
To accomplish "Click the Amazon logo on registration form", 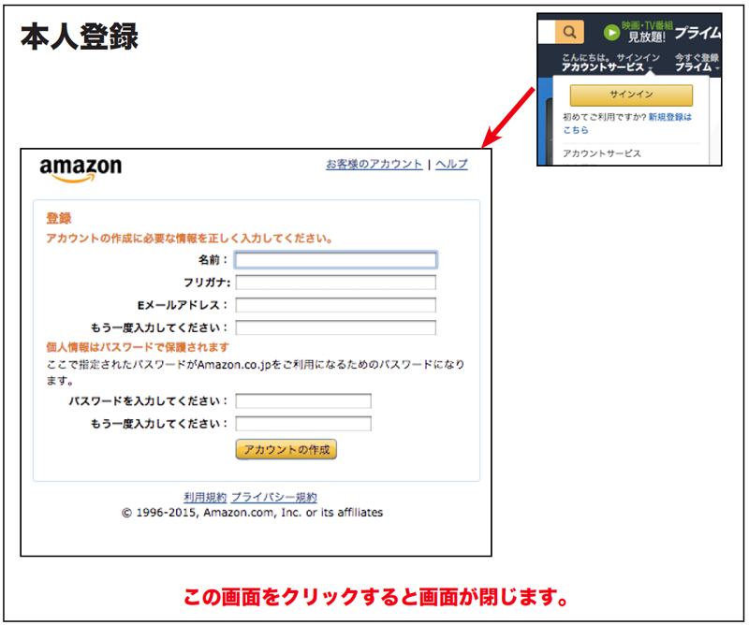I will tap(81, 169).
